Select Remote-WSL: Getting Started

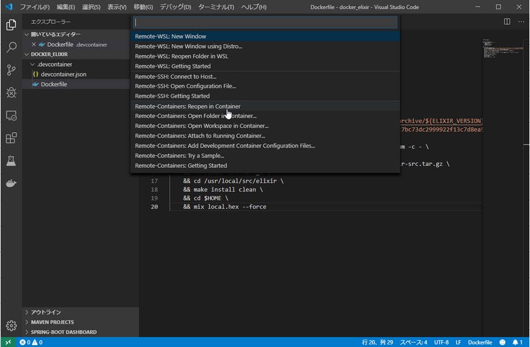266,66
